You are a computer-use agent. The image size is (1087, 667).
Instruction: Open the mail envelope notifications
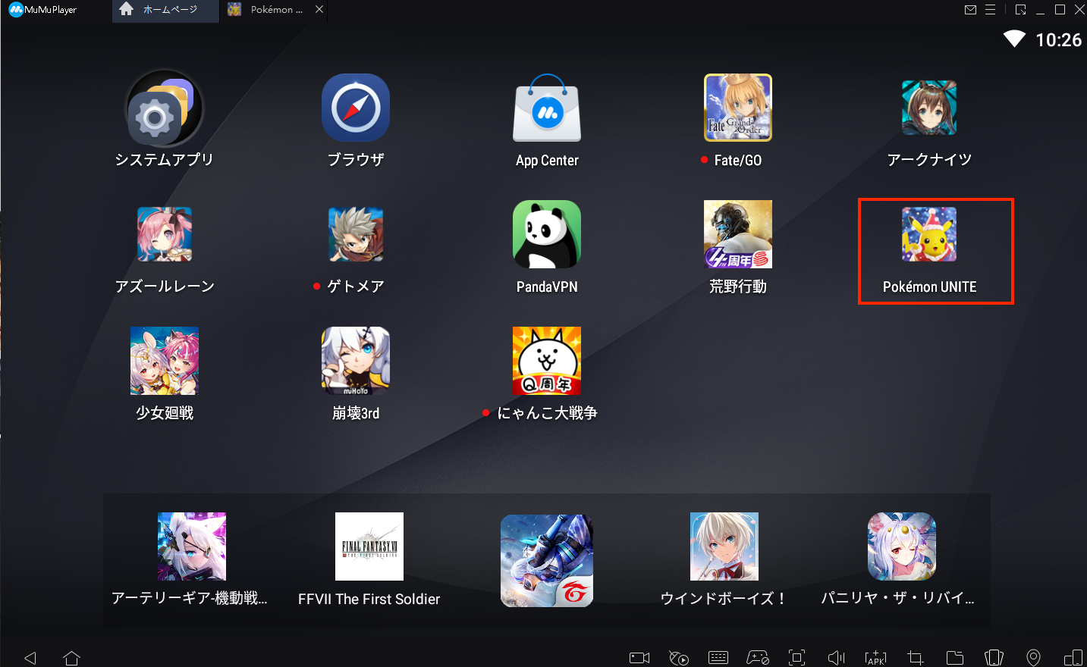pyautogui.click(x=970, y=10)
